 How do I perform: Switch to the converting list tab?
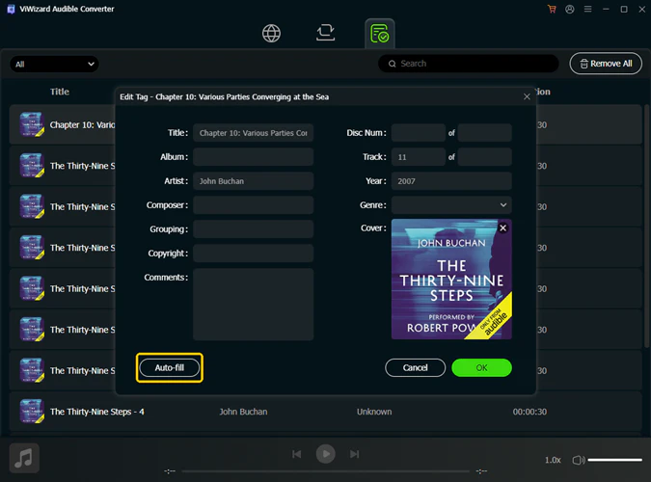tap(325, 33)
